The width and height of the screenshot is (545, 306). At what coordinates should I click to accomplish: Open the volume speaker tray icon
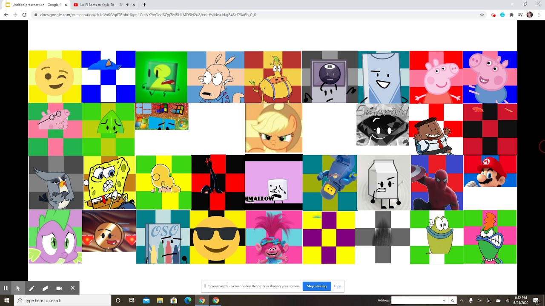[480, 300]
